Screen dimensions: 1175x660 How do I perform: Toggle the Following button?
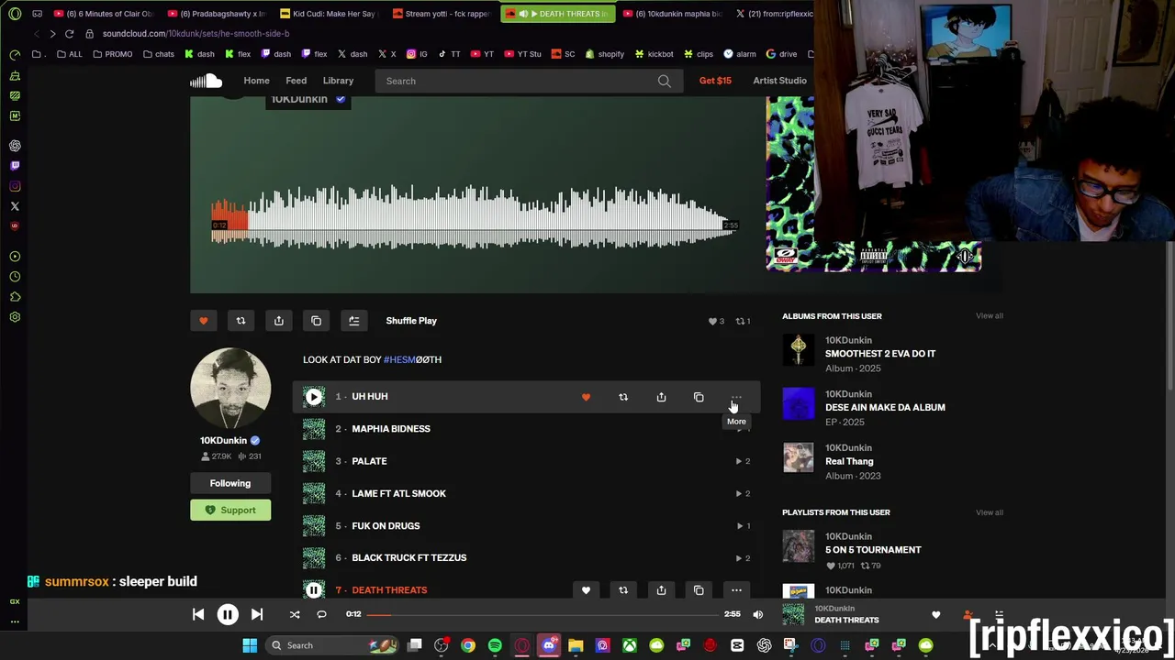pos(230,483)
